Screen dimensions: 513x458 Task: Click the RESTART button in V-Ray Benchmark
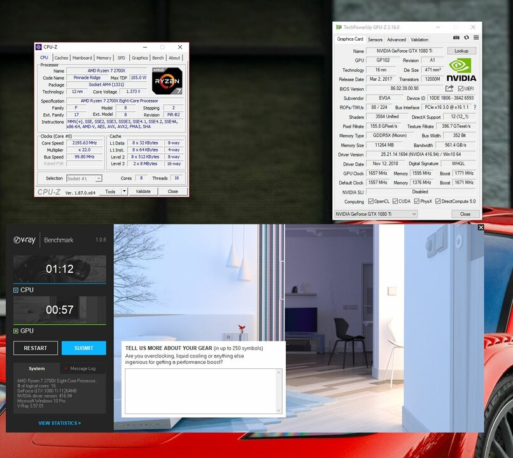click(36, 348)
